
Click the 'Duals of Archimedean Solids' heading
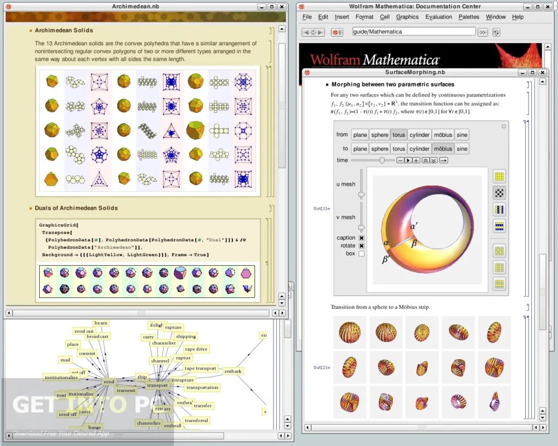pyautogui.click(x=76, y=208)
